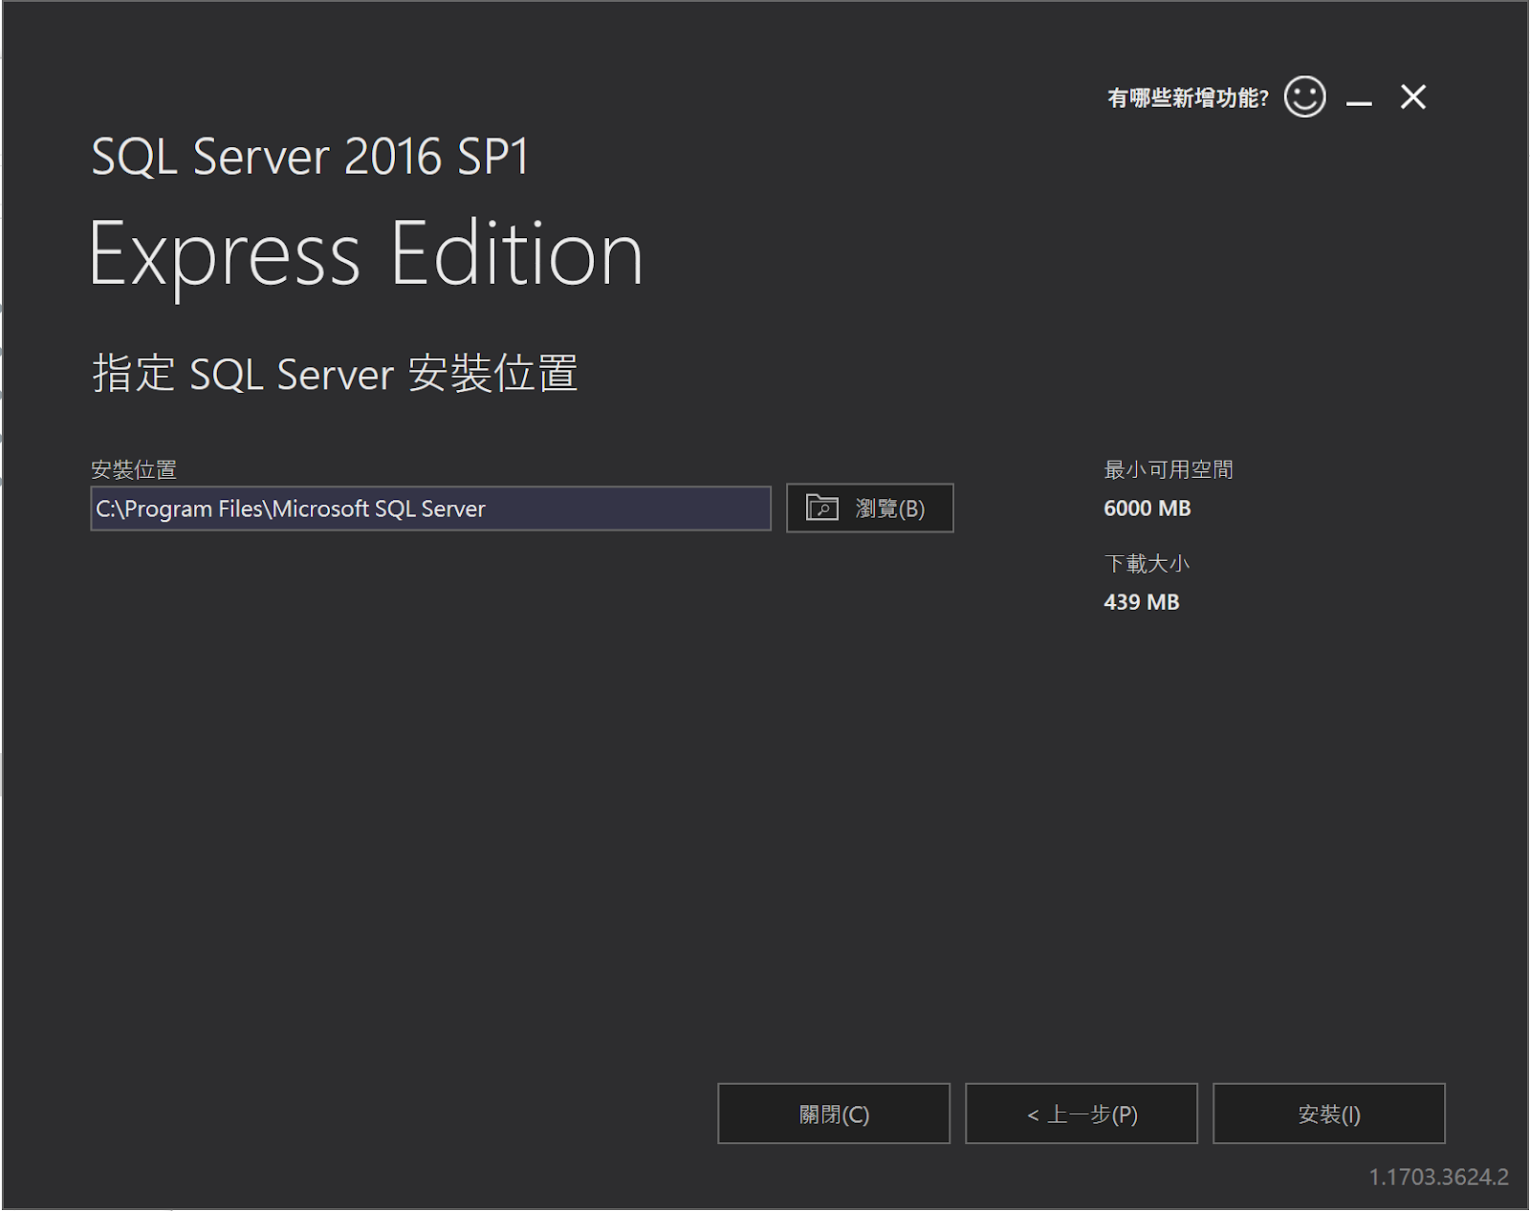This screenshot has height=1211, width=1530.
Task: Click the 最小可用空間 label
Action: [x=1169, y=469]
